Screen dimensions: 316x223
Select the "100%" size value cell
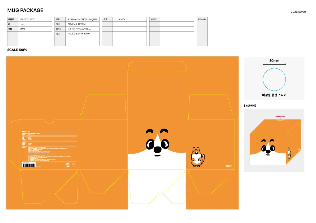tap(35, 29)
